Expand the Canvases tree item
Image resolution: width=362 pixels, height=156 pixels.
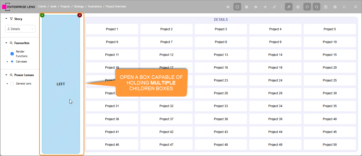[7, 62]
